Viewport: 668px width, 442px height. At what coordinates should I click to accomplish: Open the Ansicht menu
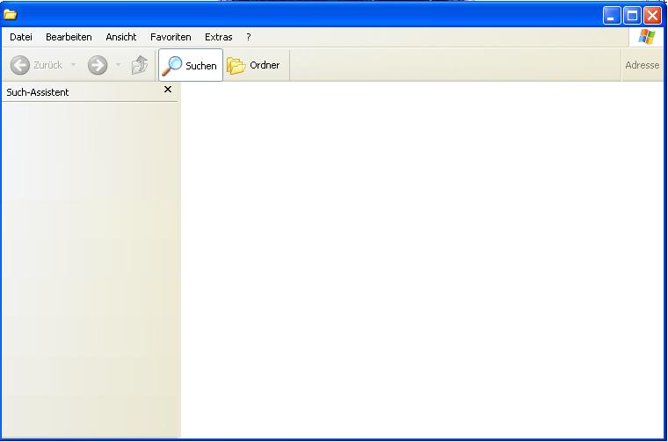[121, 37]
